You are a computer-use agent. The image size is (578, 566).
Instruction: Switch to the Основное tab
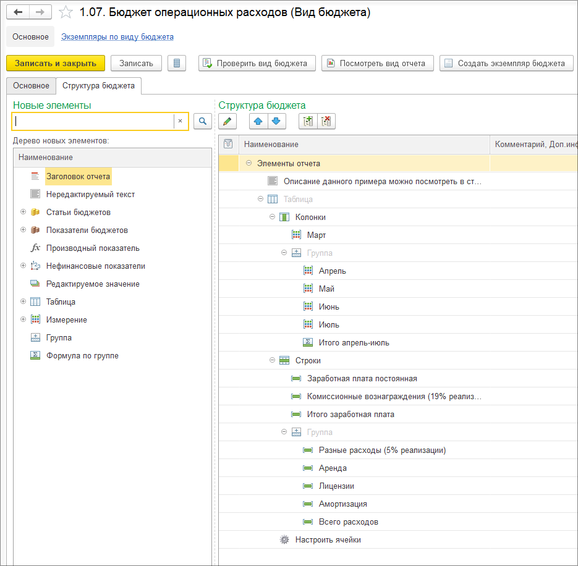click(x=32, y=85)
